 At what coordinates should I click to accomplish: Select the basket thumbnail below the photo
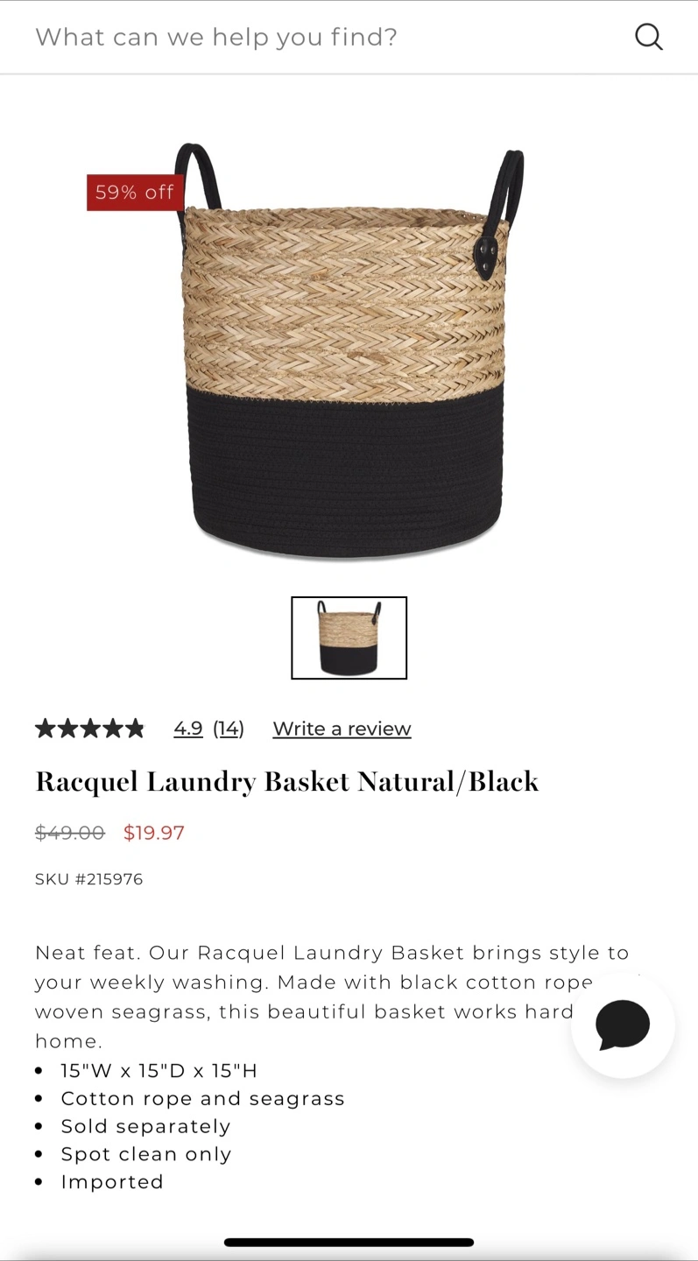[x=349, y=638]
